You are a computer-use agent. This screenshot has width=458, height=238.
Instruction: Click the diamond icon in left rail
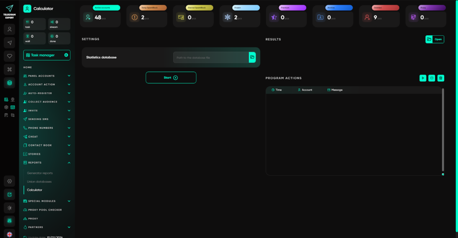click(x=9, y=56)
